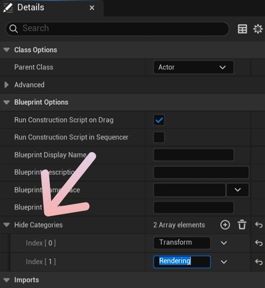The height and width of the screenshot is (288, 265).
Task: Remove all Hide Categories elements with trash icon
Action: pyautogui.click(x=242, y=225)
